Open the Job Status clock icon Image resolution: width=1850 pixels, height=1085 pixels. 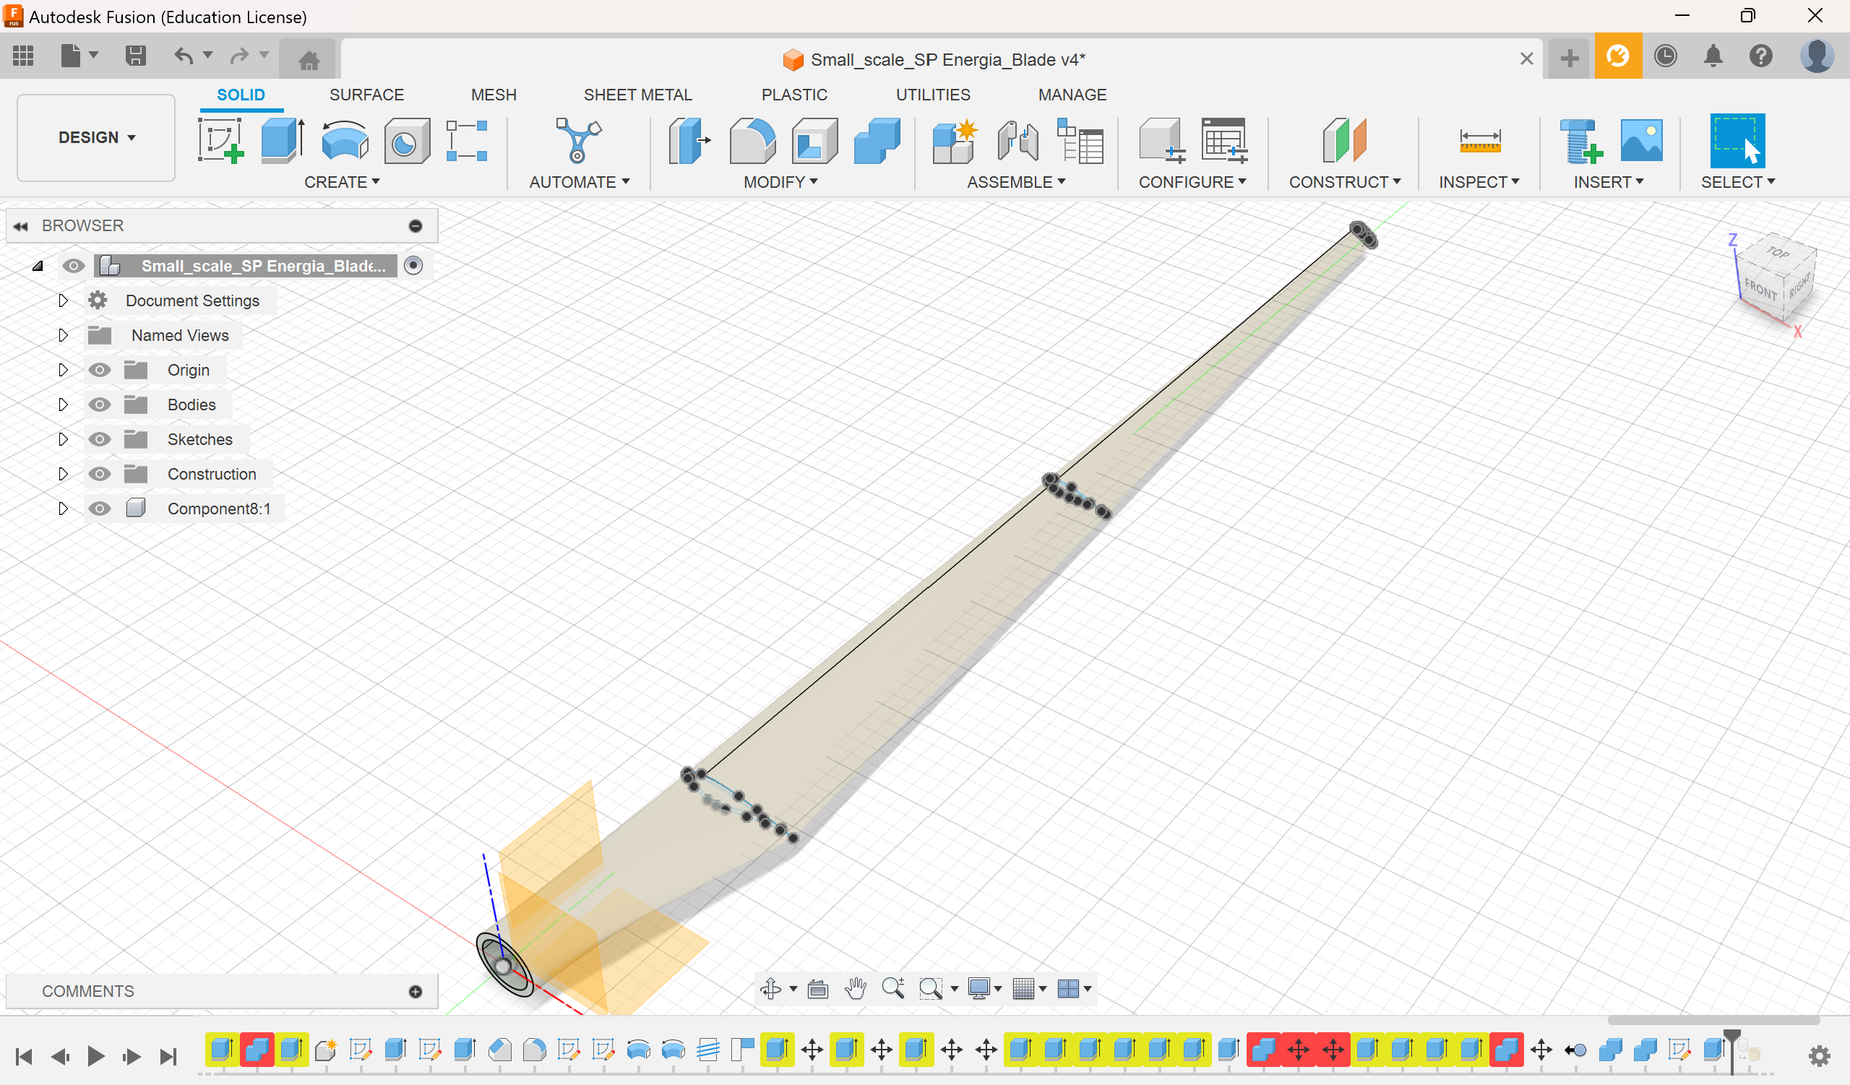(x=1665, y=56)
